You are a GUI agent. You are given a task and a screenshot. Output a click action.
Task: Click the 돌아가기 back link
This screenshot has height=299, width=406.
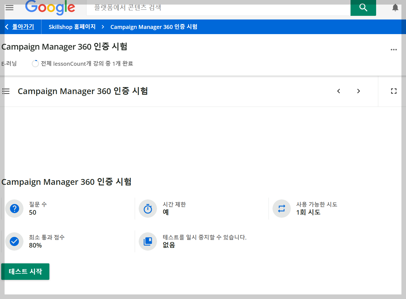click(x=23, y=27)
